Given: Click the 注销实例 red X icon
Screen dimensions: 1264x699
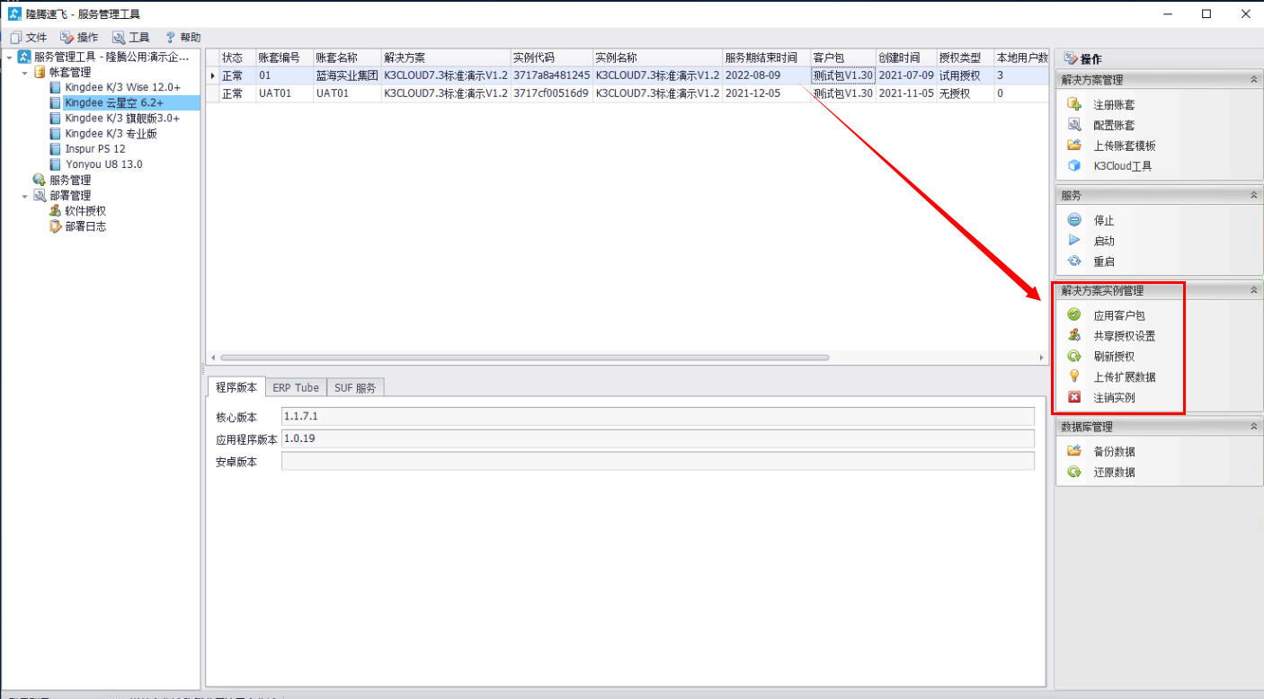Looking at the screenshot, I should coord(1073,397).
